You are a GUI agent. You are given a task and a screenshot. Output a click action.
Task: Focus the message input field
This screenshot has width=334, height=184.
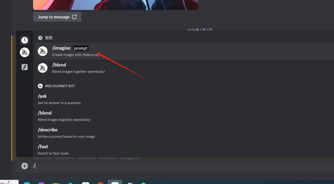[183, 166]
